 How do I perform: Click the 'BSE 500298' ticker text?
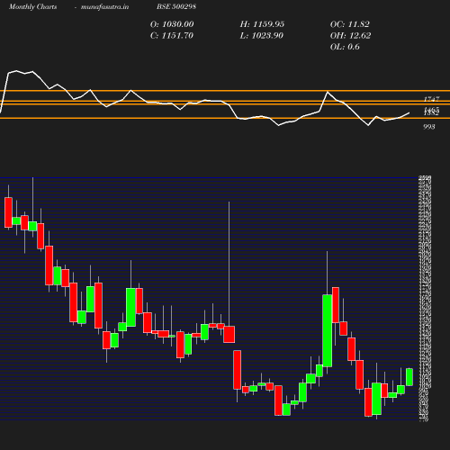tap(176, 6)
